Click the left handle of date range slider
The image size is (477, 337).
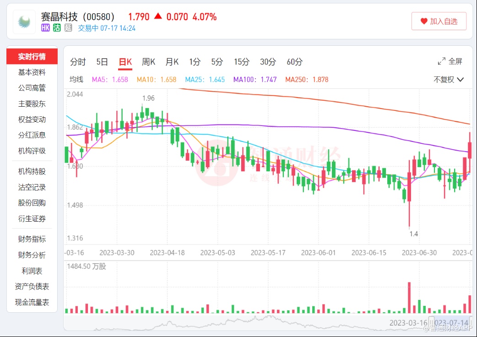431,322
